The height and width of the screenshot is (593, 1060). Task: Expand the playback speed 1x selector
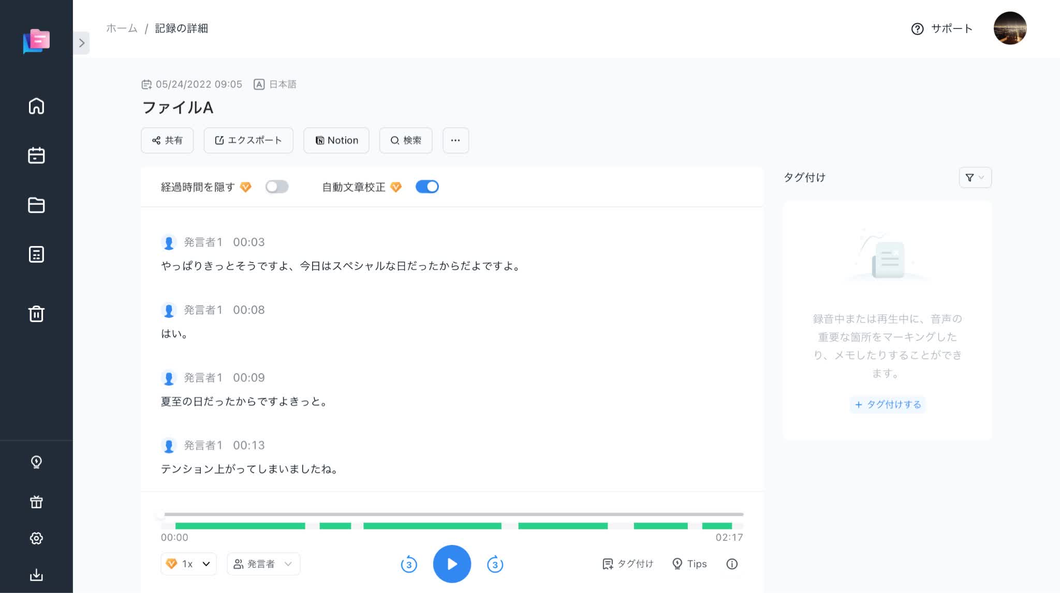[188, 563]
